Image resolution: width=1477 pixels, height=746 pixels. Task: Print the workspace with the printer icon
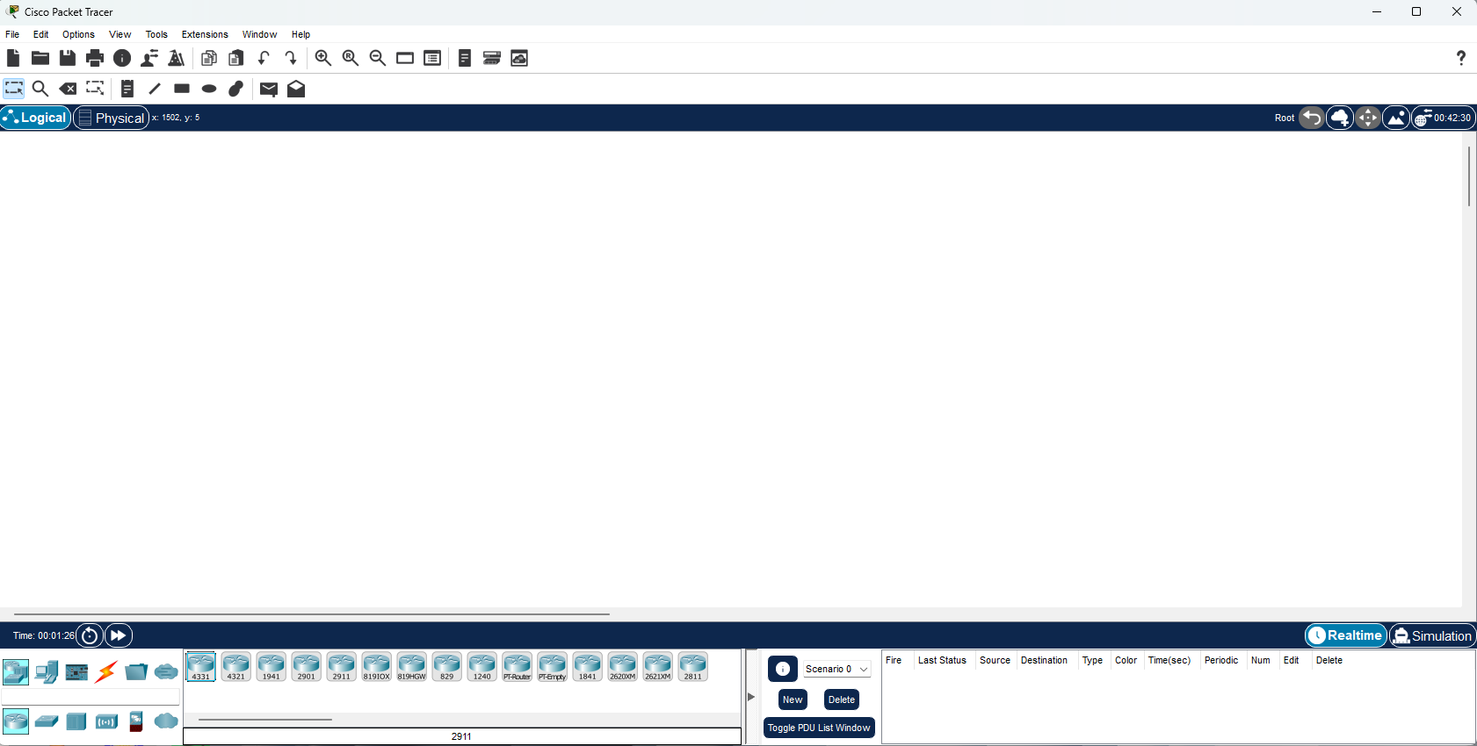(x=95, y=58)
